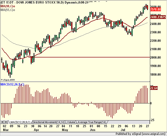Click the 0 MACD zero axis label
167x136 pixels.
pyautogui.click(x=151, y=103)
